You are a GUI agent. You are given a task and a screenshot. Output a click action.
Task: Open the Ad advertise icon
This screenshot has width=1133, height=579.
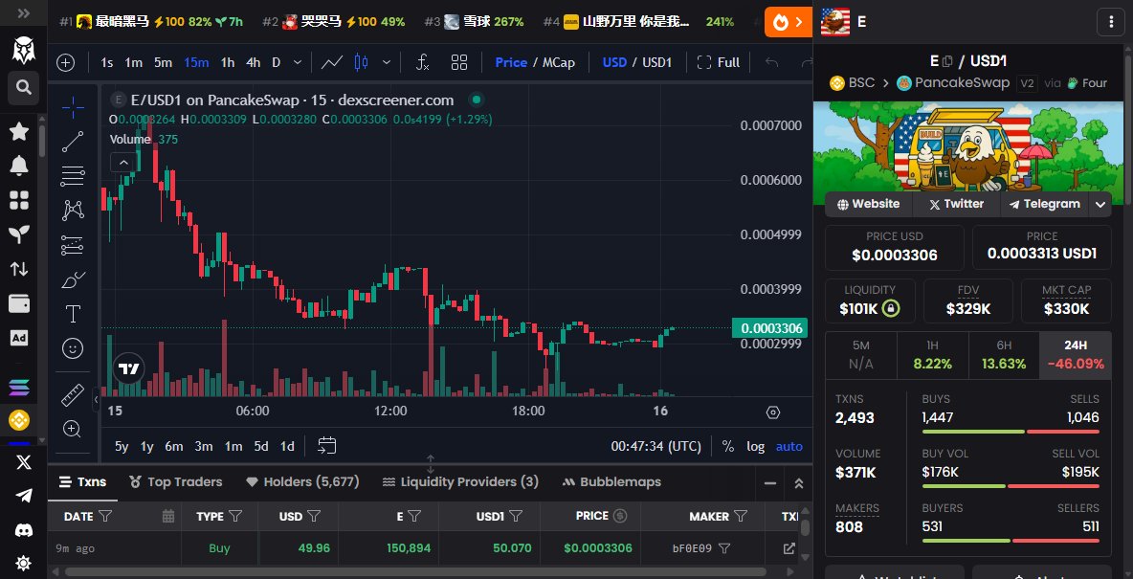tap(19, 338)
